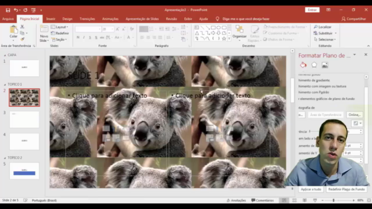Toggle bold N formatting
Image resolution: width=372 pixels, height=209 pixels.
(78, 37)
